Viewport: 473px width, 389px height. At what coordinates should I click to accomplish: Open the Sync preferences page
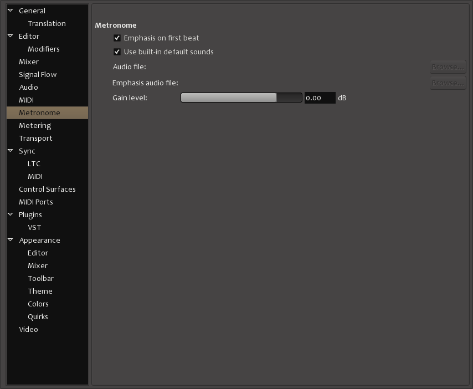[x=27, y=151]
